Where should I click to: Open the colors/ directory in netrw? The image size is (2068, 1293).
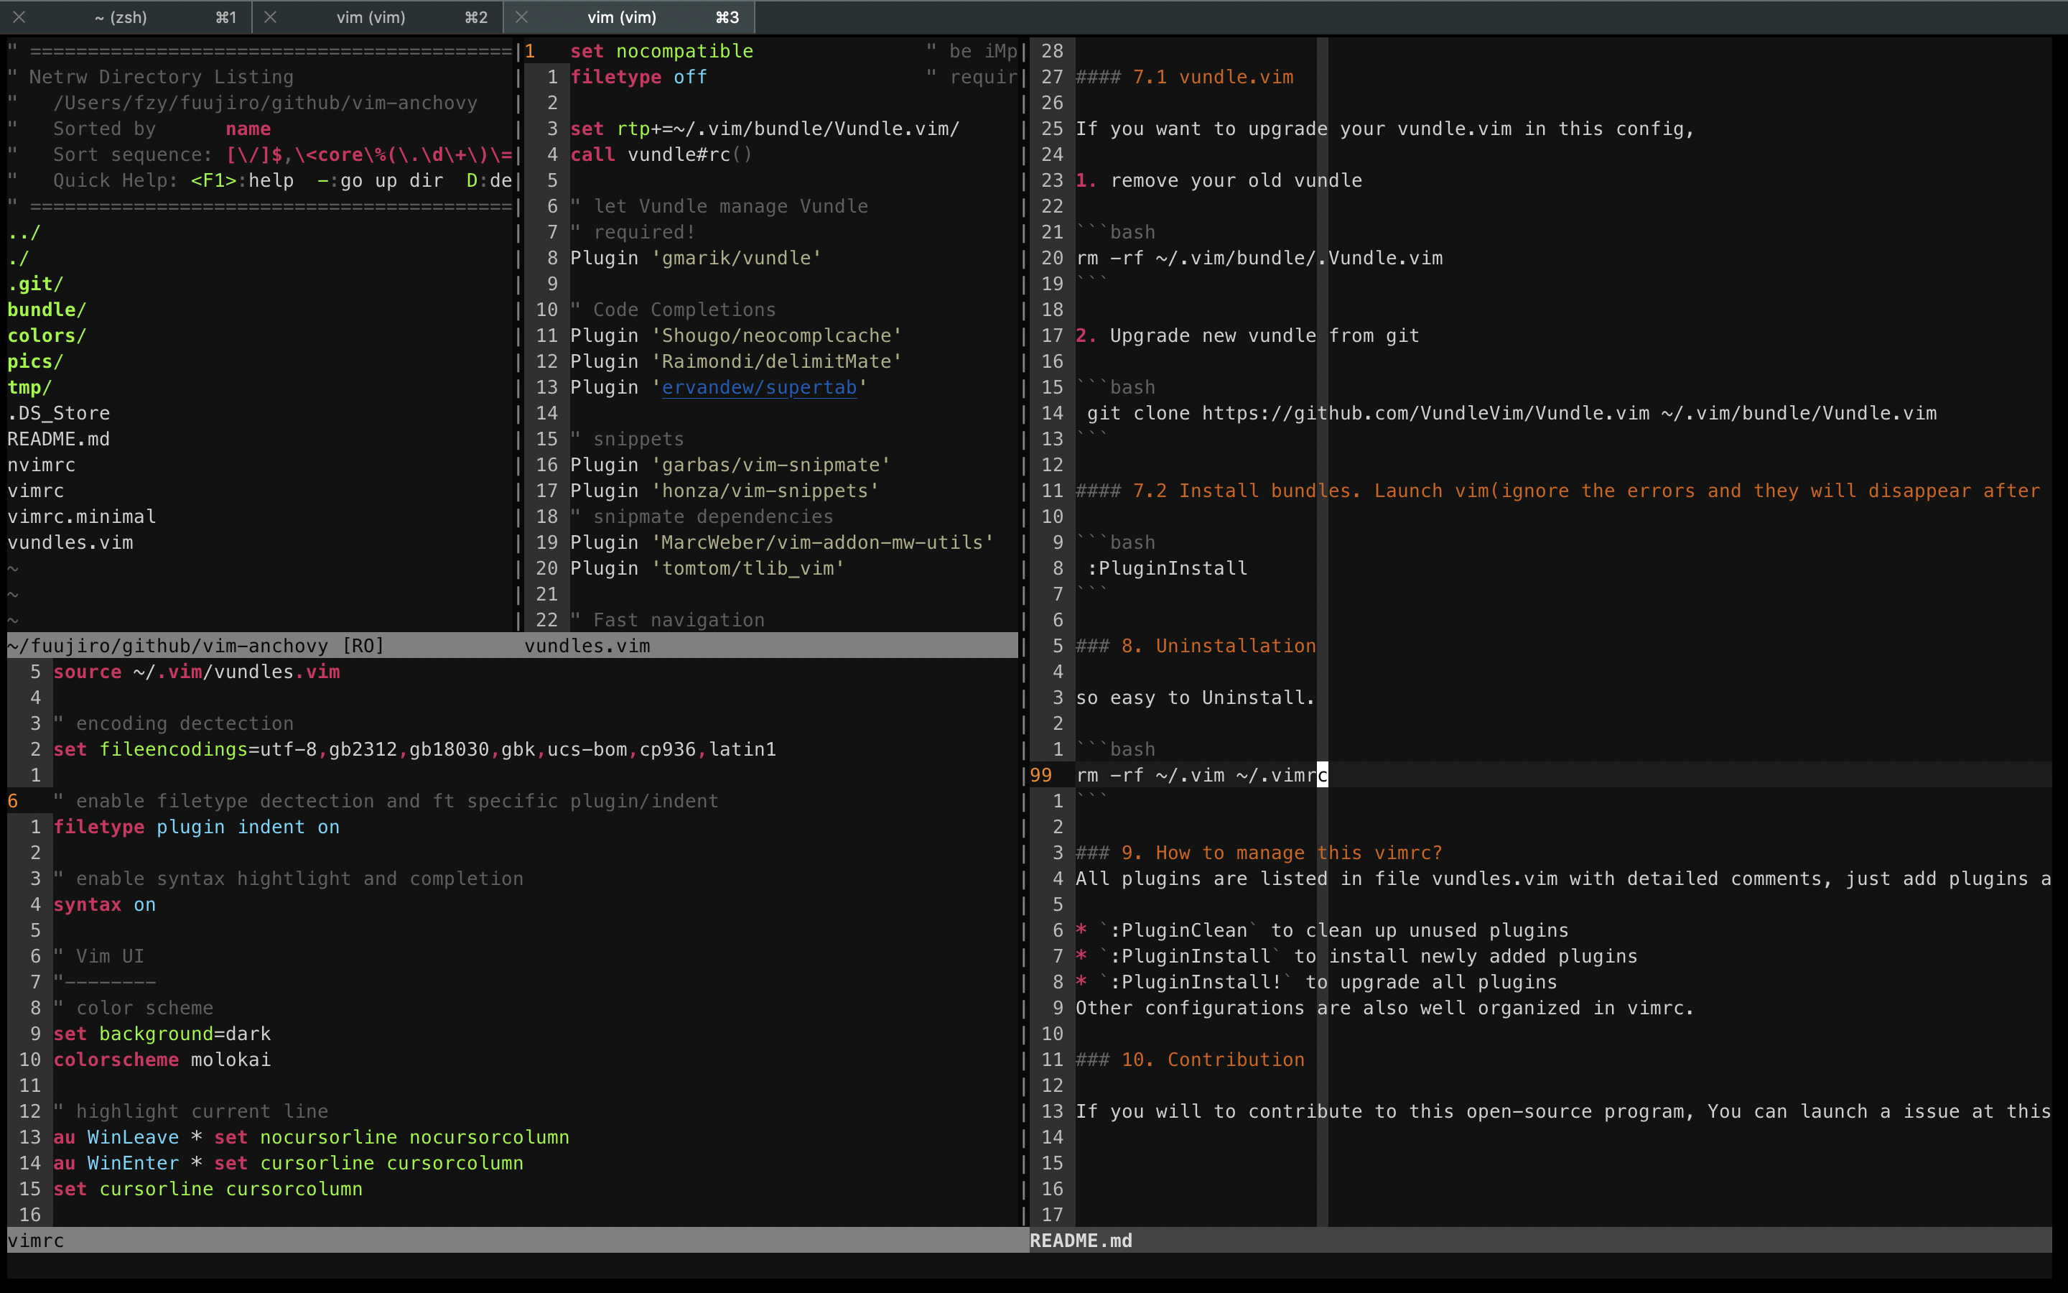point(46,335)
